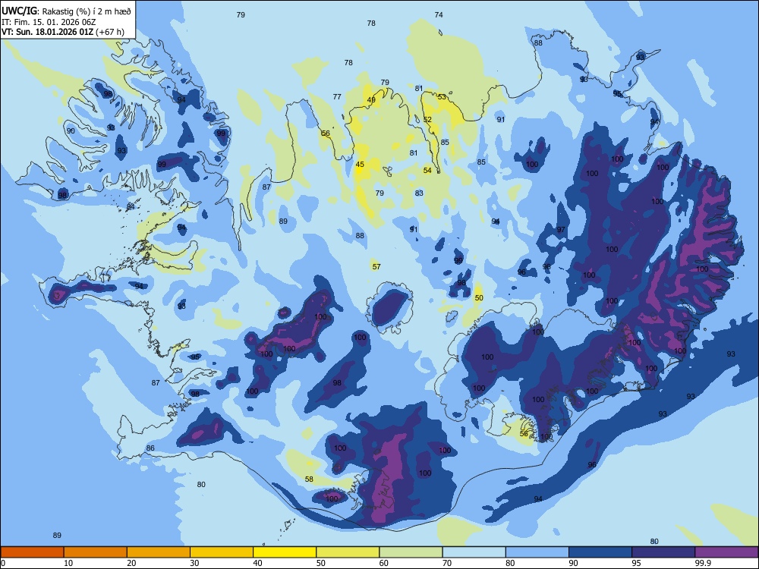Select the medium blue 90–95 legend swatch
The image size is (759, 569).
click(600, 552)
